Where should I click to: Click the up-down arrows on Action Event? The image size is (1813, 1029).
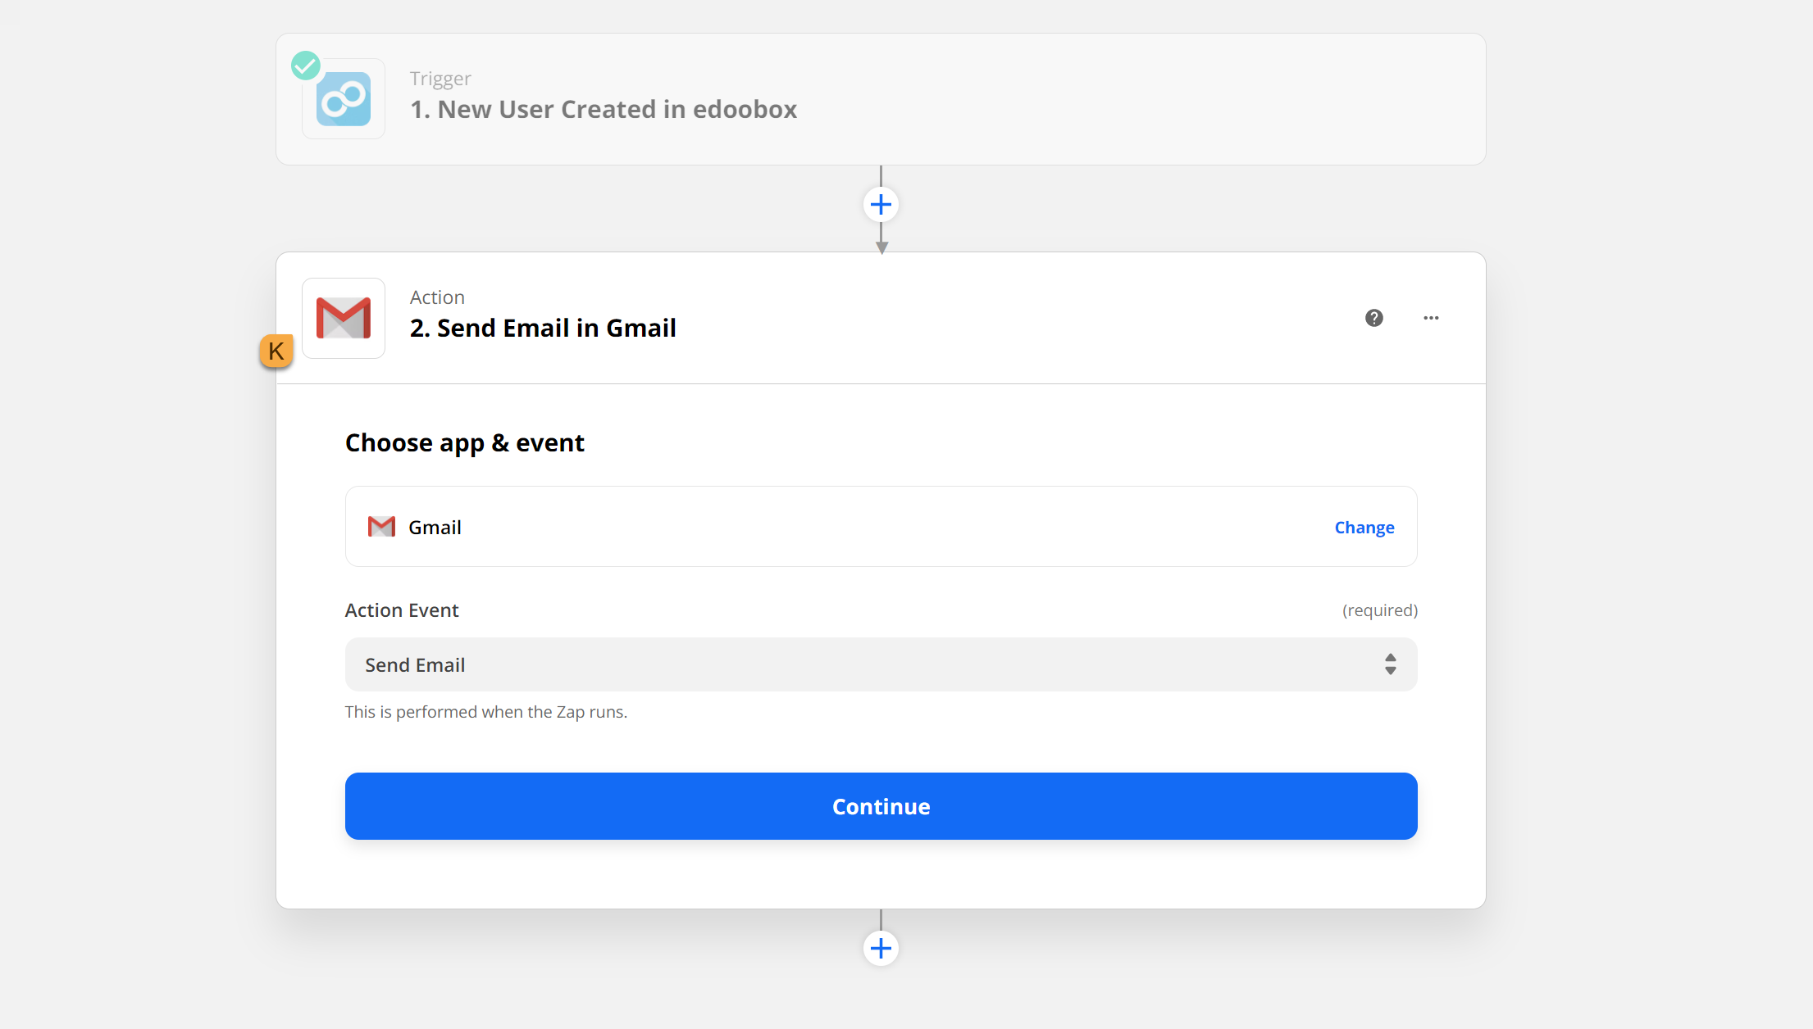click(x=1390, y=664)
